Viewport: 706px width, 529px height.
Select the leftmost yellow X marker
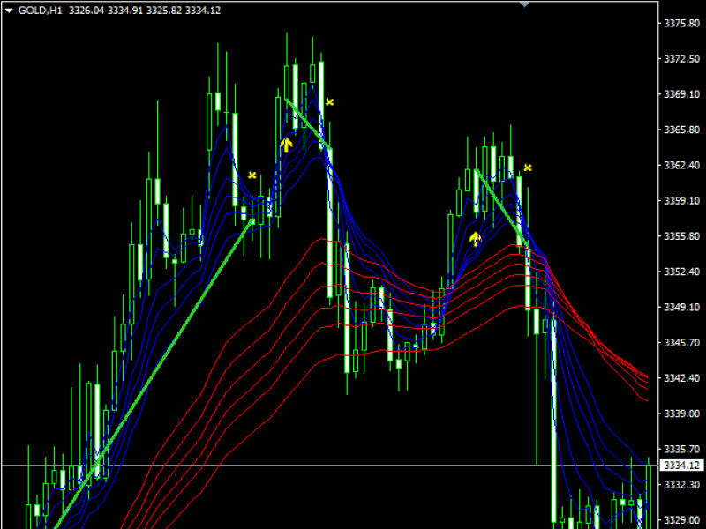tap(252, 175)
